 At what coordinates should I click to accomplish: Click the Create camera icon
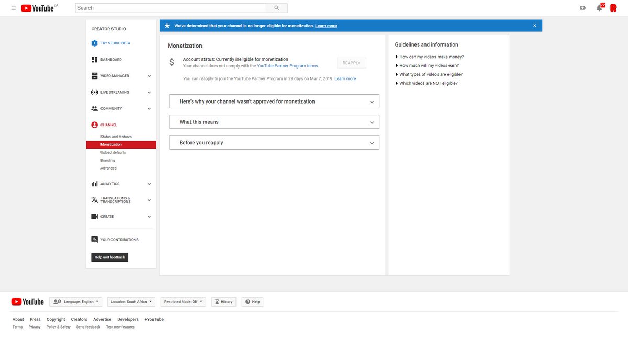94,217
